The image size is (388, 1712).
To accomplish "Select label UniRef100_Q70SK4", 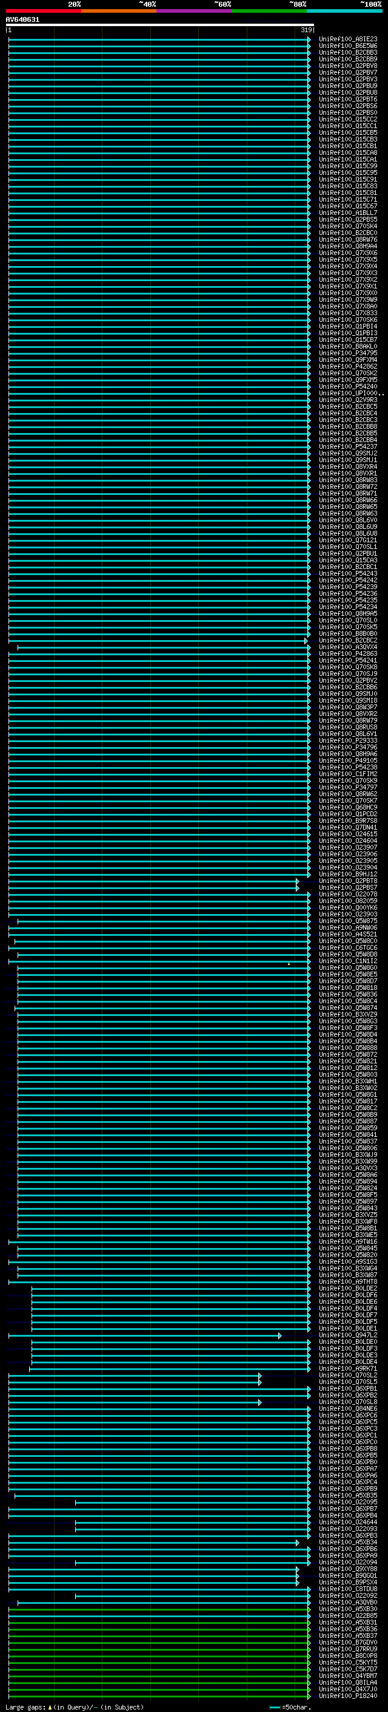I will pos(347,226).
